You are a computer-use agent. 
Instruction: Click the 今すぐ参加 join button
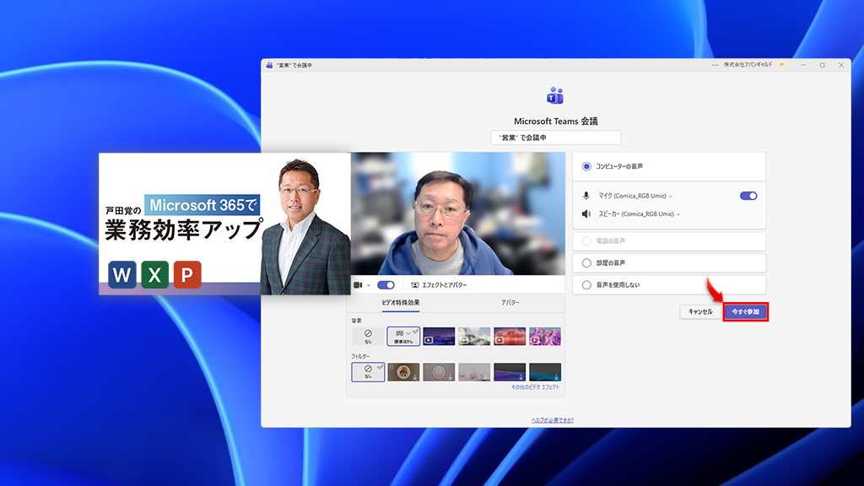click(x=746, y=311)
